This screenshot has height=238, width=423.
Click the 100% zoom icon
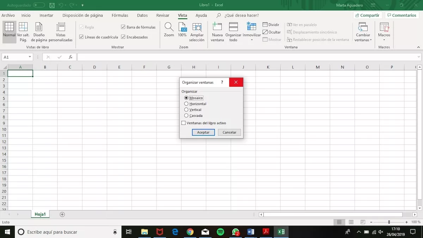tap(182, 28)
